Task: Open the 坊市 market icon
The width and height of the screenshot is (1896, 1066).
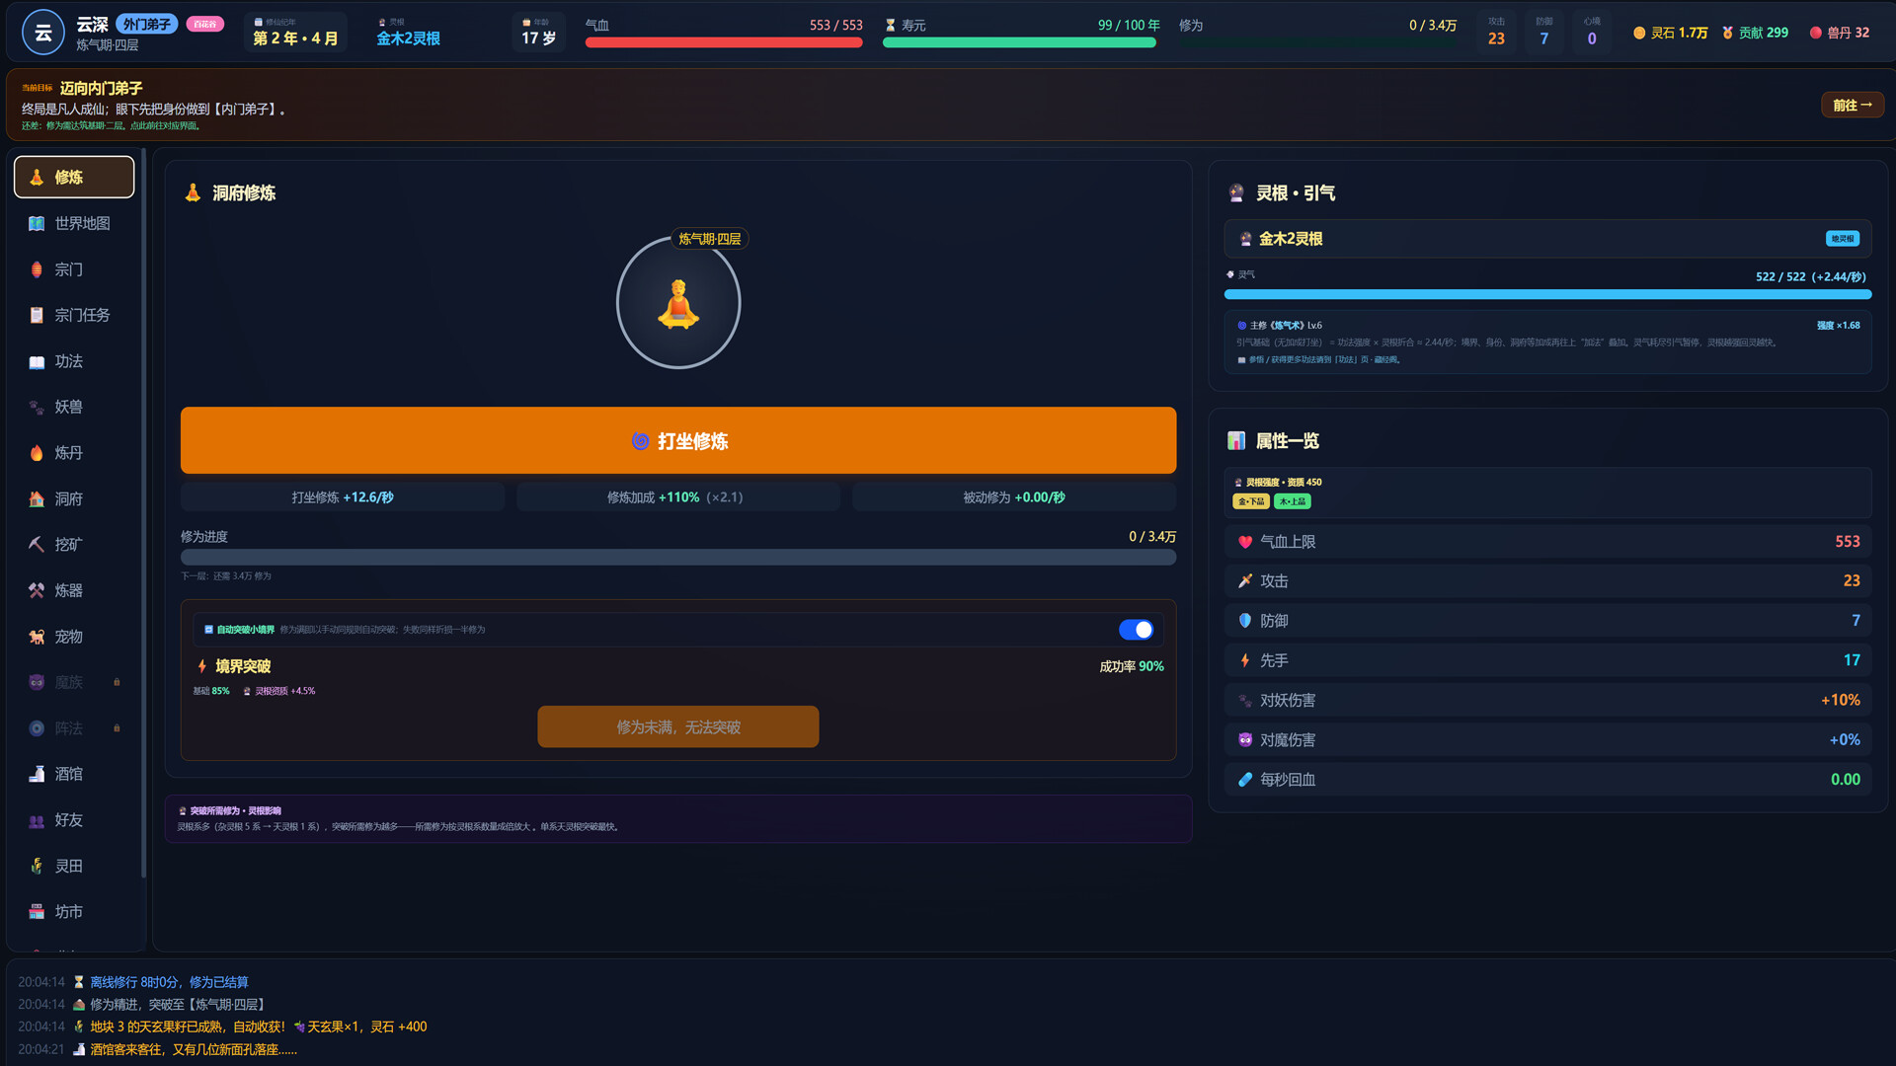Action: pyautogui.click(x=37, y=912)
